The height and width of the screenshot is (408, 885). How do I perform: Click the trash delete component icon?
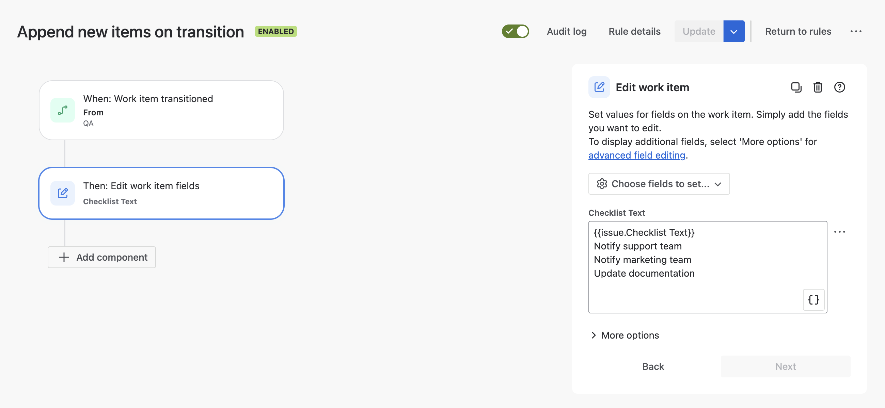(x=818, y=87)
